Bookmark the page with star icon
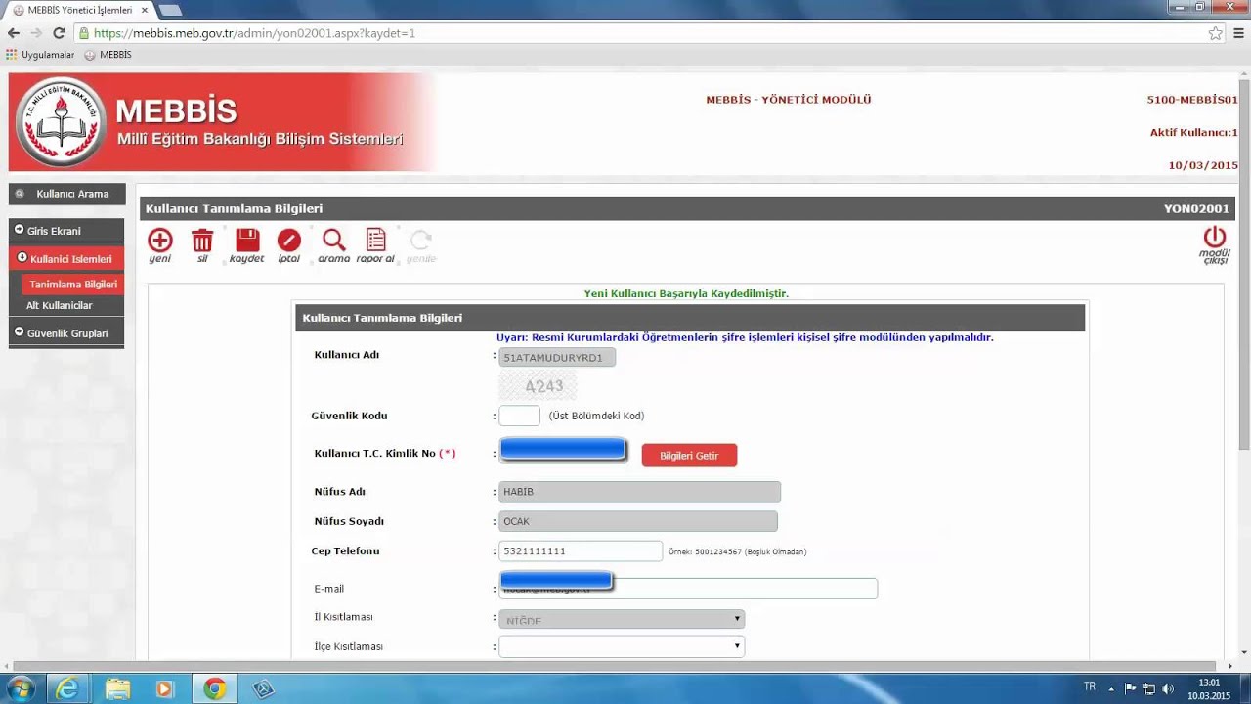Viewport: 1251px width, 704px height. pos(1215,33)
